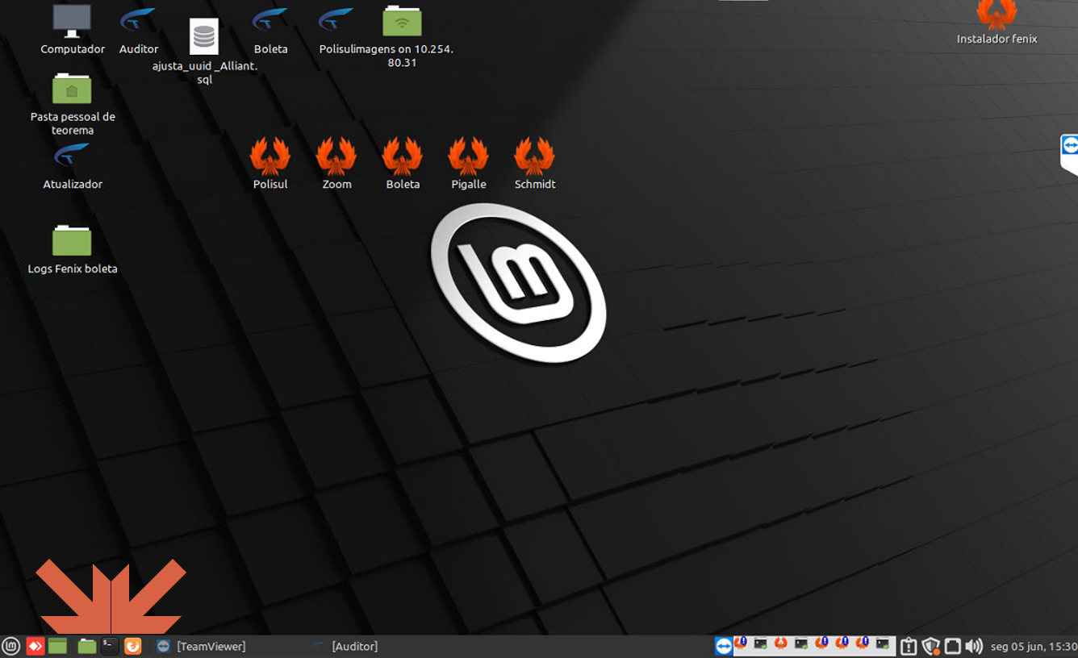Select the orange phoenix Boleta shortcut beside Pigalle
The image size is (1078, 658).
(x=403, y=163)
